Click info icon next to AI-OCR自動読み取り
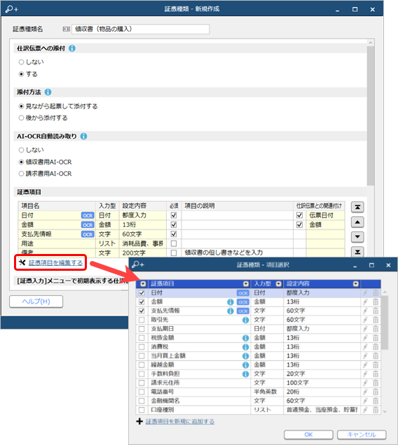 coord(83,136)
